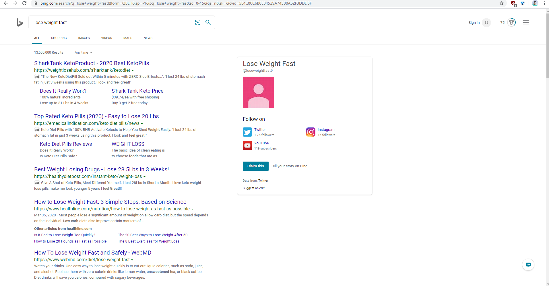Expand arrow next to webmd URL

[132, 260]
